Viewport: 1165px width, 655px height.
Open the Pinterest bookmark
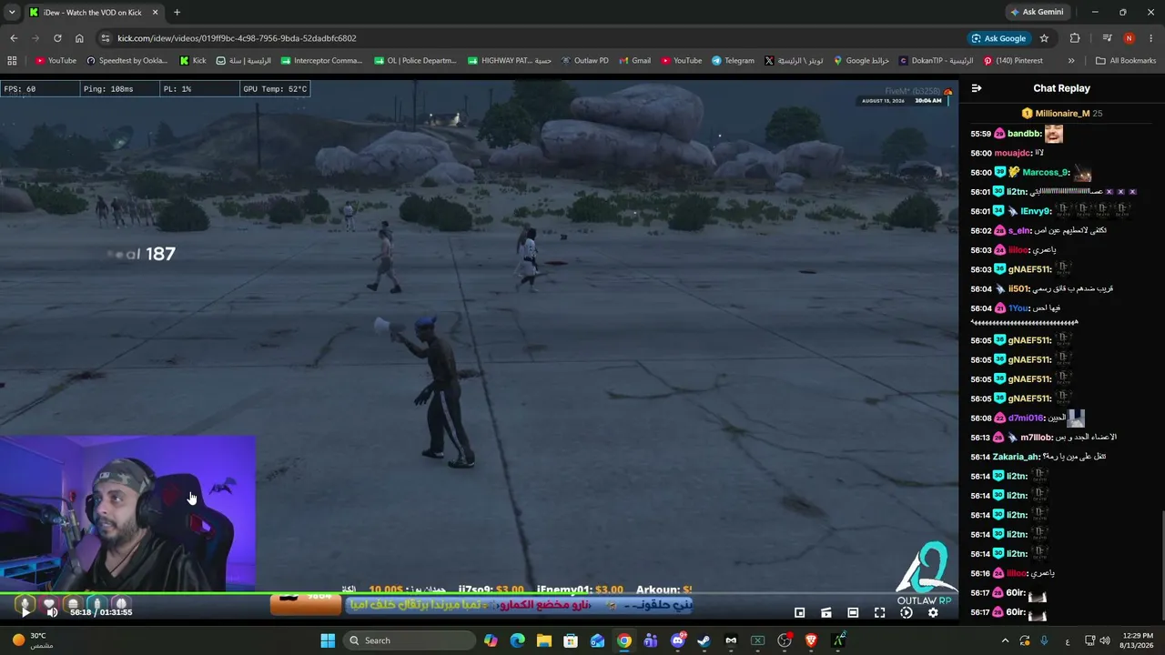click(1013, 61)
